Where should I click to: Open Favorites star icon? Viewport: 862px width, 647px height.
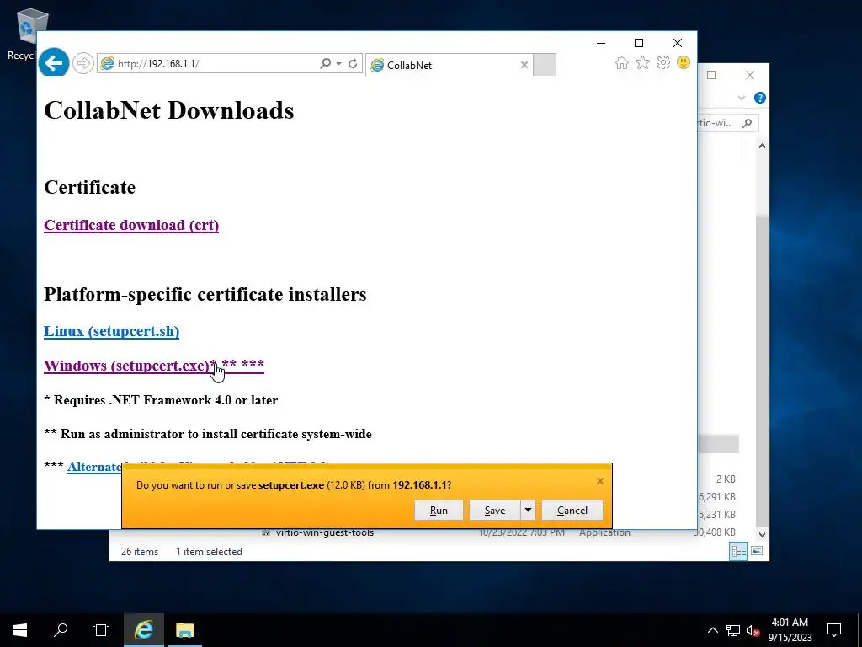(642, 62)
